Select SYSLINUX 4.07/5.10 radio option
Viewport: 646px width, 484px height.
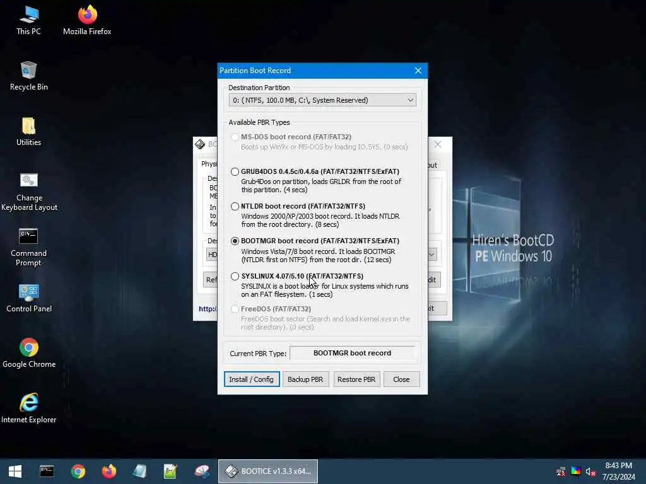(x=235, y=276)
